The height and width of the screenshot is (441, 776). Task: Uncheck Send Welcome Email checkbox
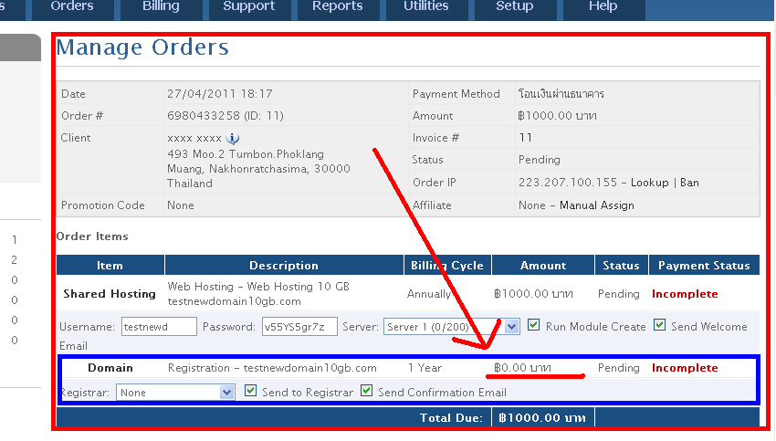coord(659,325)
